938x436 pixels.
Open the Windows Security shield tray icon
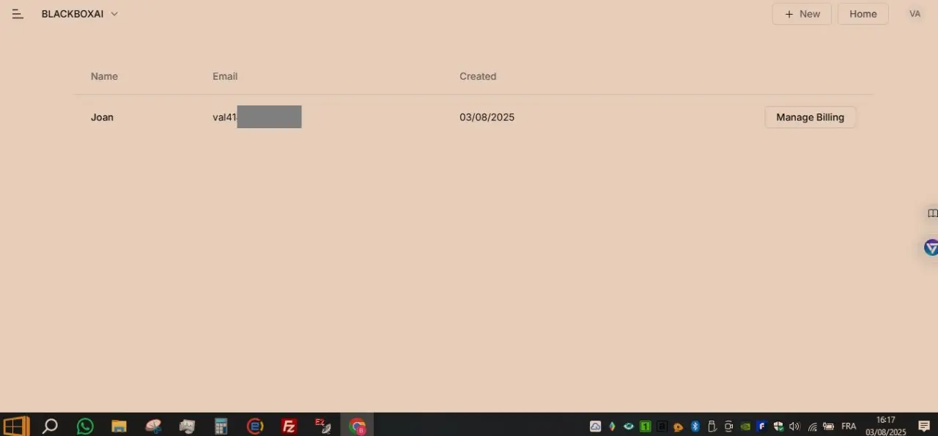(x=778, y=426)
